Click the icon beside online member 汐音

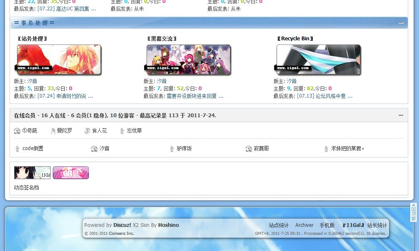pos(94,149)
